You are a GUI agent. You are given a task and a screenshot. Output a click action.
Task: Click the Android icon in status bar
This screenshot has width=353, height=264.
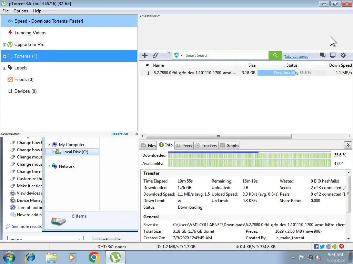335,246
